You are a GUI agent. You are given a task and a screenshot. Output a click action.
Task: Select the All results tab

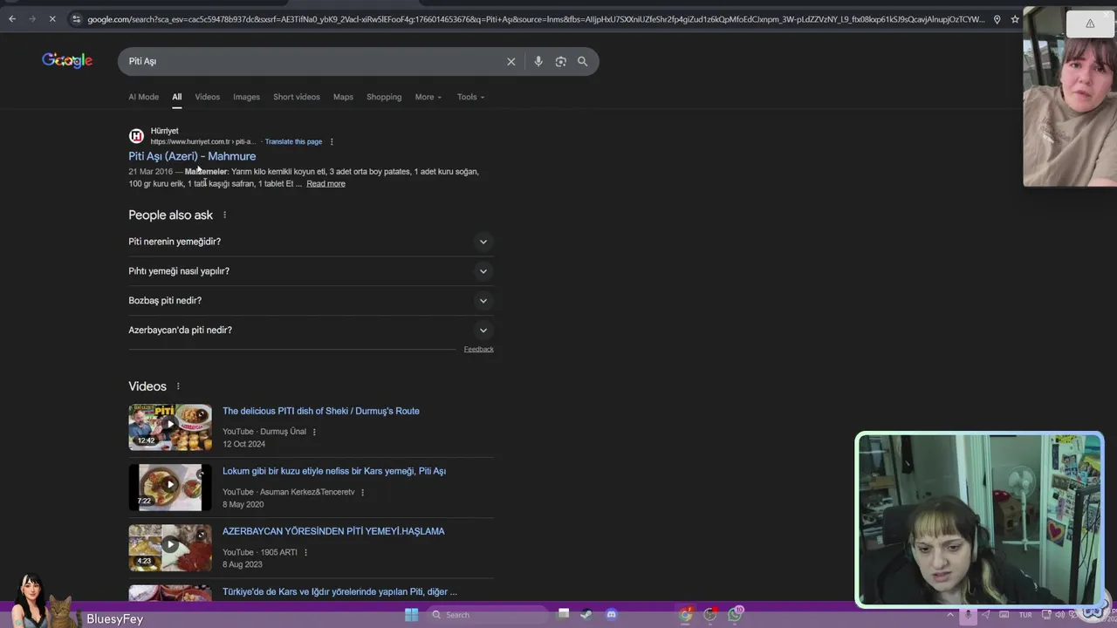176,97
